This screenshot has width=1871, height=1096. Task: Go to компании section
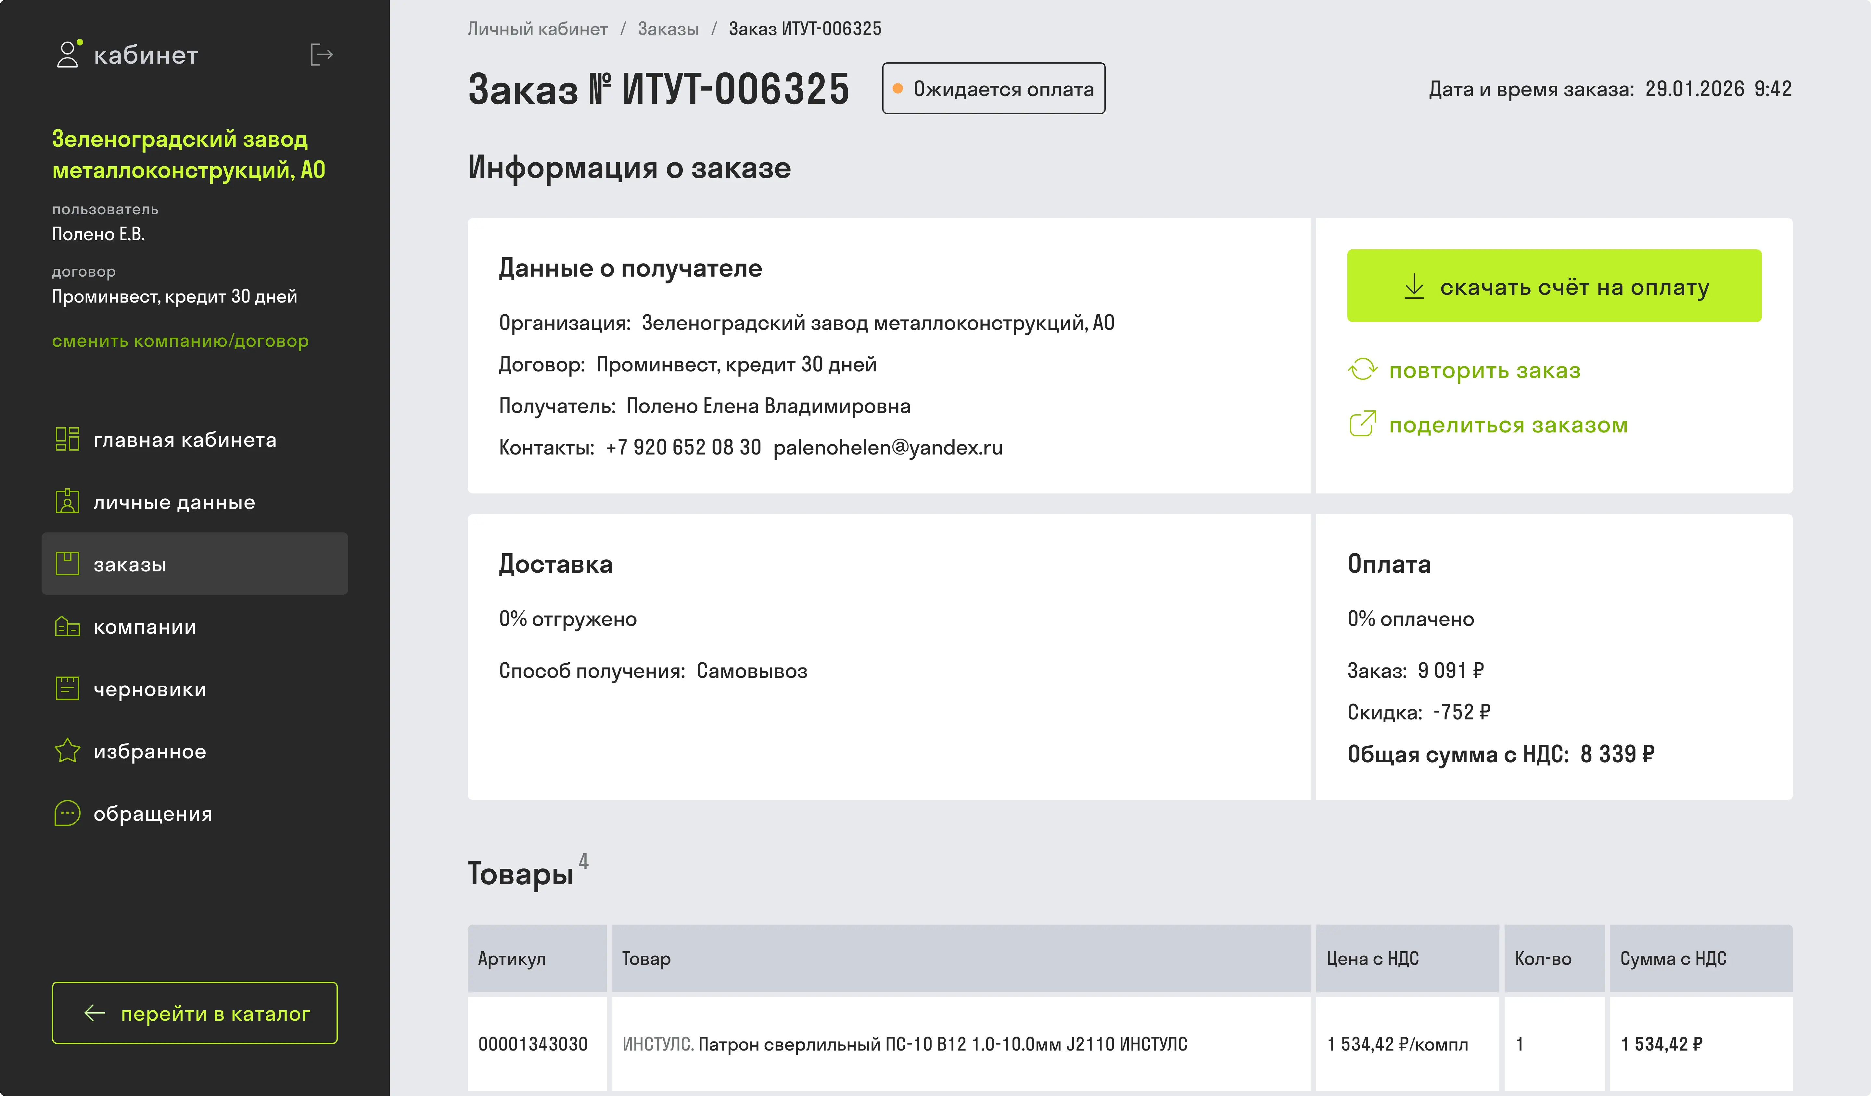pyautogui.click(x=195, y=626)
